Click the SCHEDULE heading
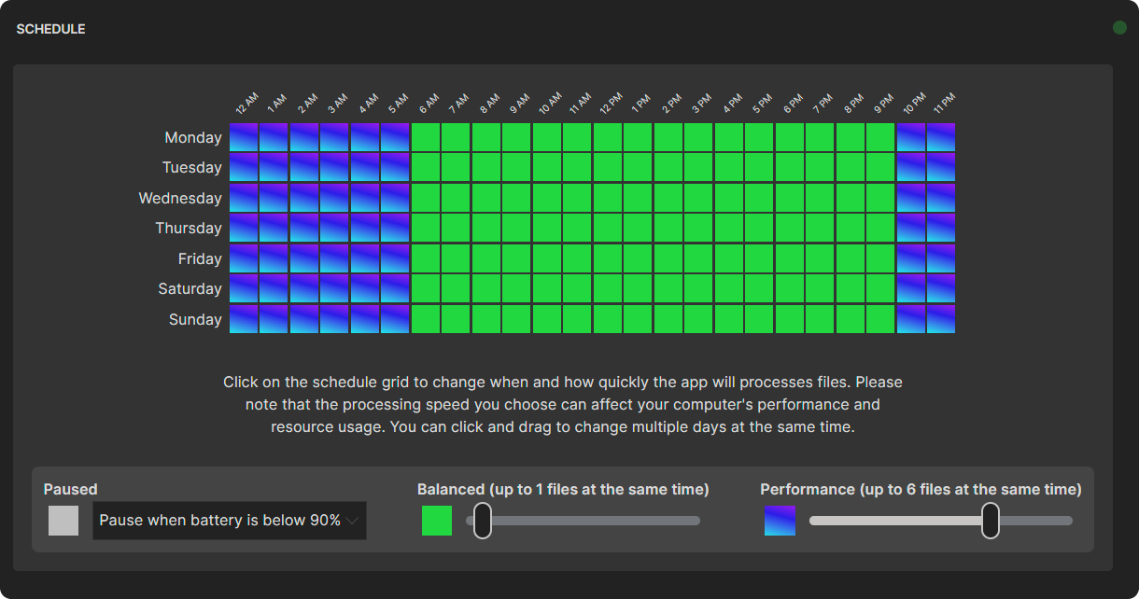1139x599 pixels. click(50, 29)
